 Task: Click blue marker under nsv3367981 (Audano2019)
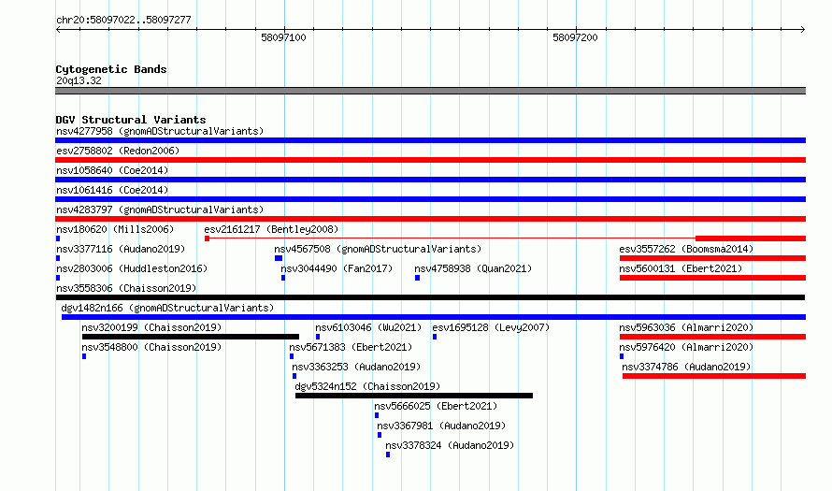tap(380, 435)
